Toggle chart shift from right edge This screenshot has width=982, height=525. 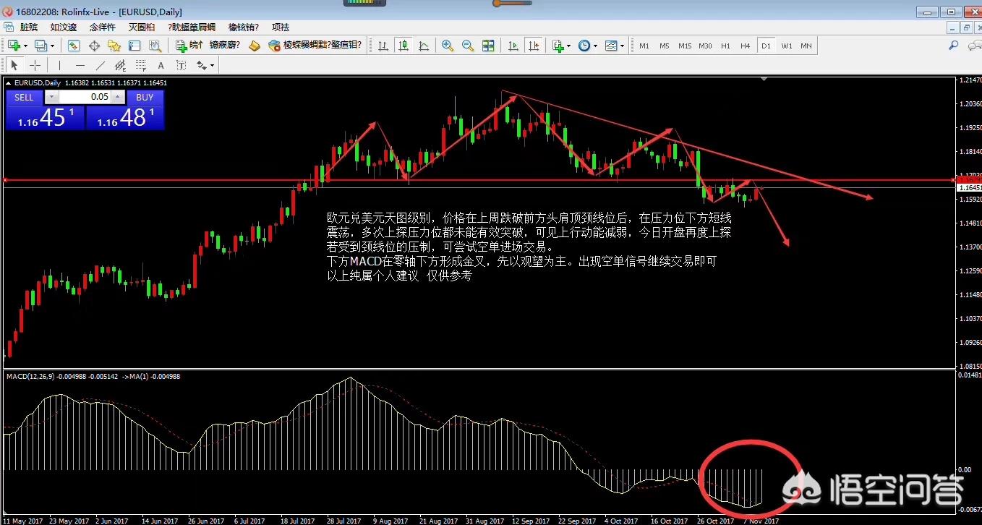(534, 46)
